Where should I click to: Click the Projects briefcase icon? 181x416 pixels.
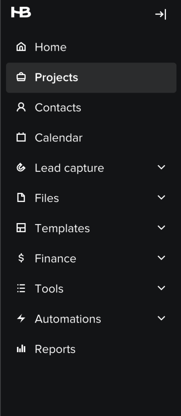(x=21, y=77)
